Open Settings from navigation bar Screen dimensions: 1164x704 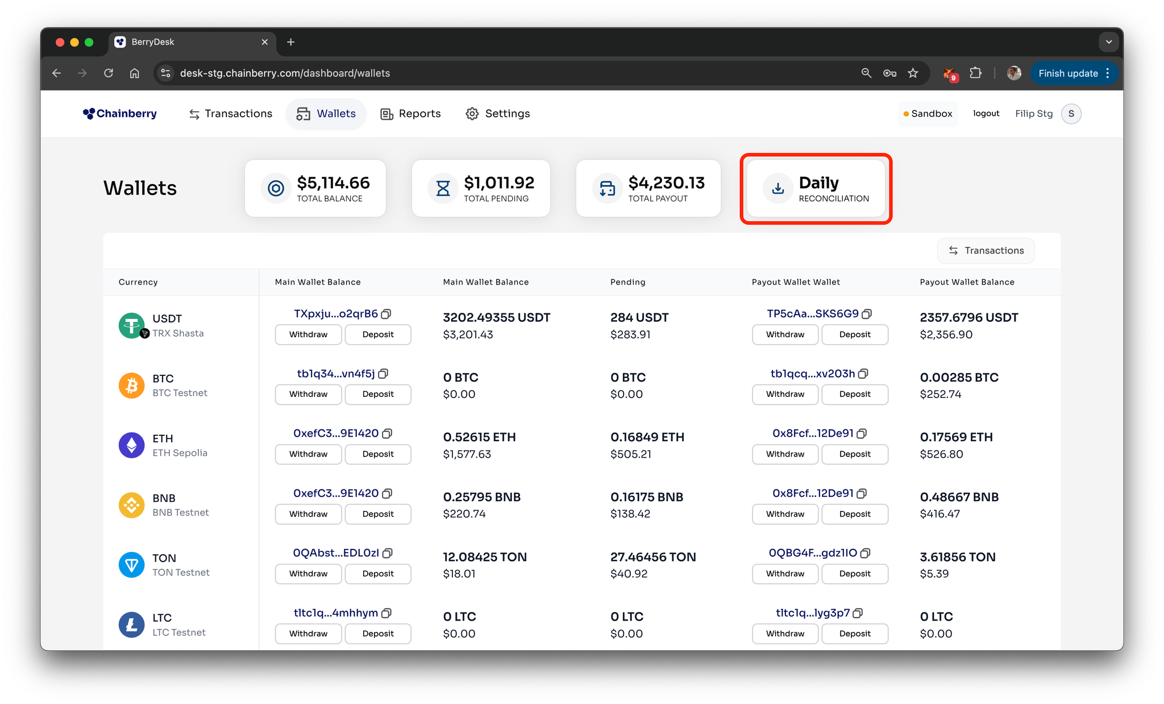click(497, 114)
